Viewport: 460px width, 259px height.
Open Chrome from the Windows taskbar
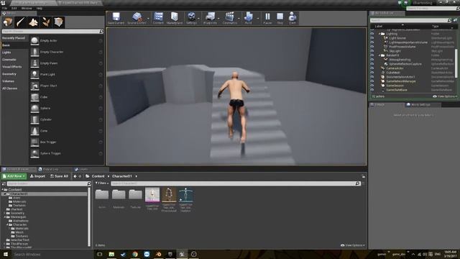[134, 254]
